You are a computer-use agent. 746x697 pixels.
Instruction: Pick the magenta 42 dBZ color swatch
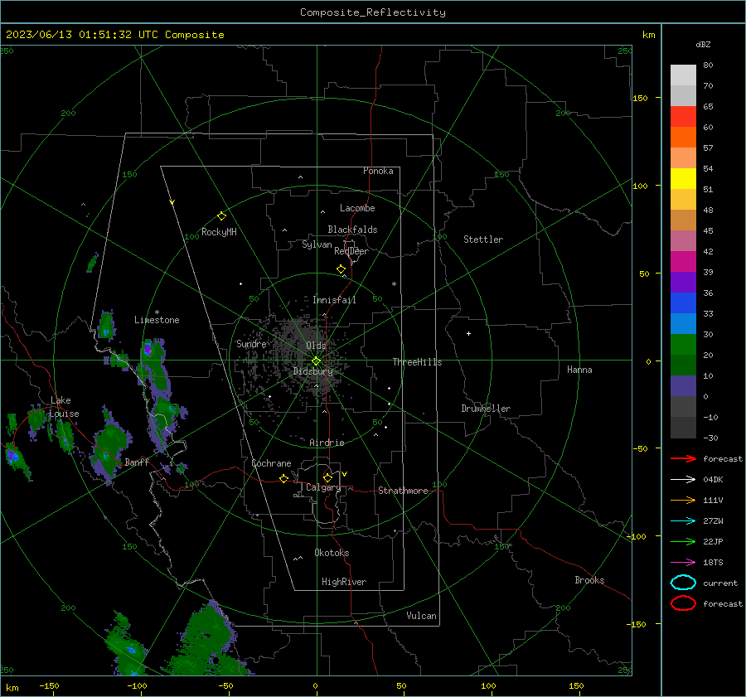683,261
